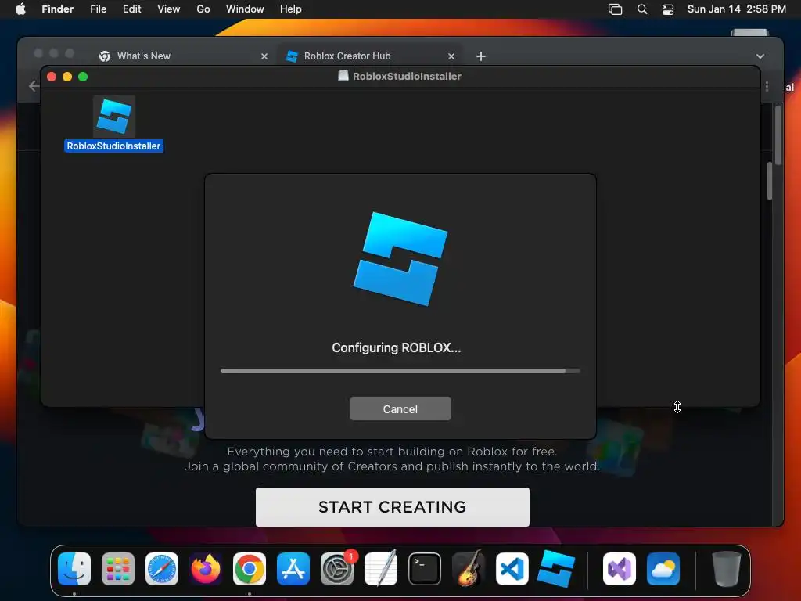The height and width of the screenshot is (601, 801).
Task: Click the RobloxStudioInstaller file name label
Action: click(113, 146)
